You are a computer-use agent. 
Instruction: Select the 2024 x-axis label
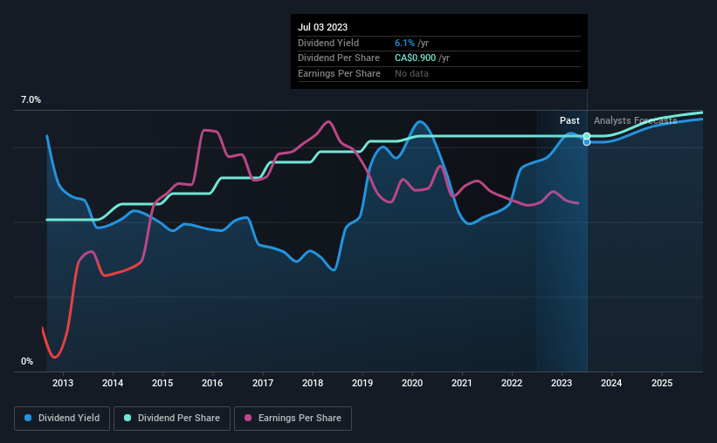tap(611, 383)
